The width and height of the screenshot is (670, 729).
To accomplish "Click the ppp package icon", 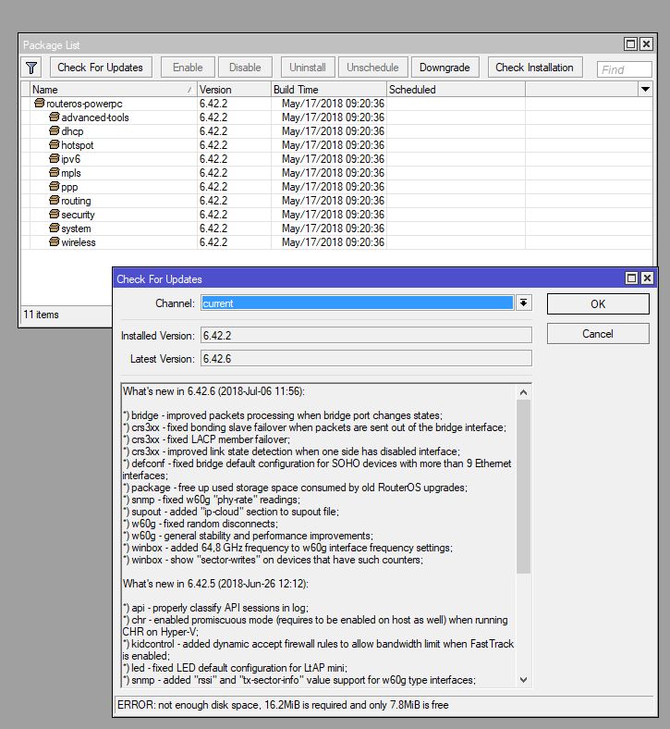I will tap(55, 187).
